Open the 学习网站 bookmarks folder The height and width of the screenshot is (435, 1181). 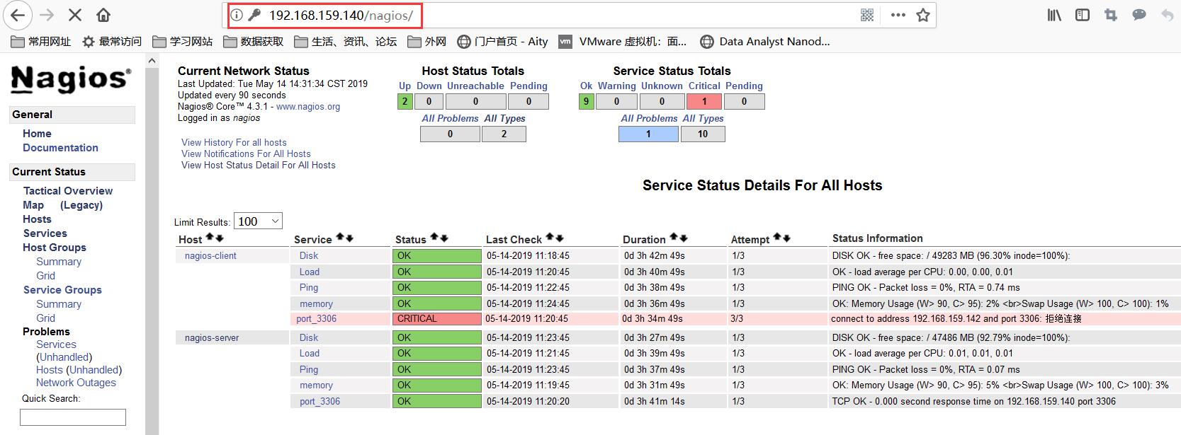click(183, 42)
